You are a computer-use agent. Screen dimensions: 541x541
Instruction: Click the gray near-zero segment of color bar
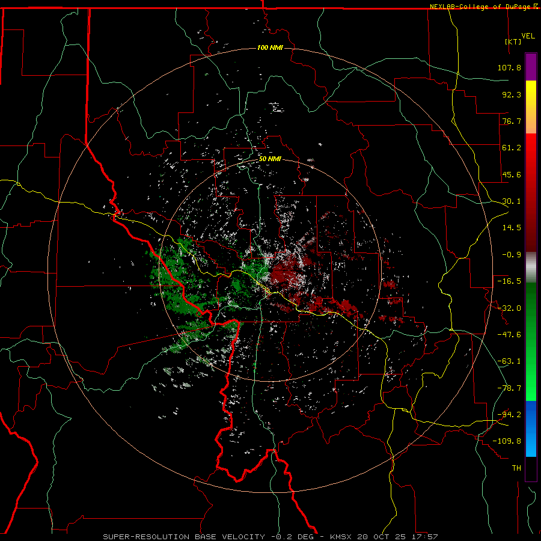531,267
